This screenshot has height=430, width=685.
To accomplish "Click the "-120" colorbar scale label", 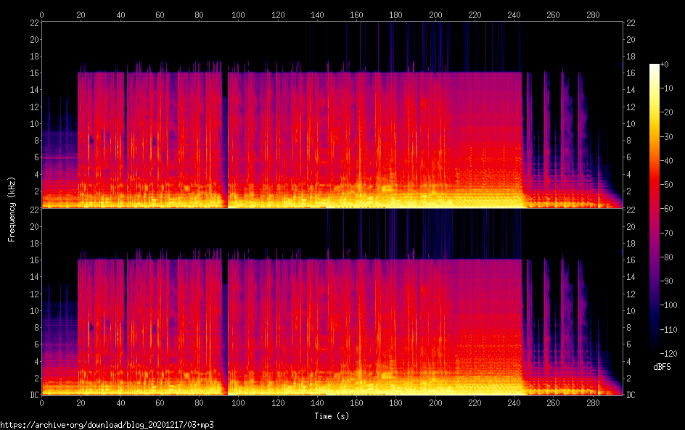I will point(669,354).
